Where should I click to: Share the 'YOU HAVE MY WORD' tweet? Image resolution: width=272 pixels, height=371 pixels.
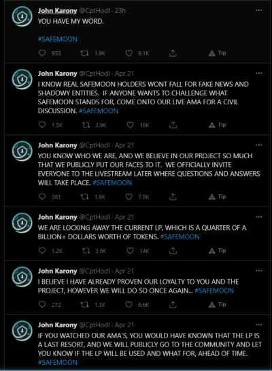173,53
